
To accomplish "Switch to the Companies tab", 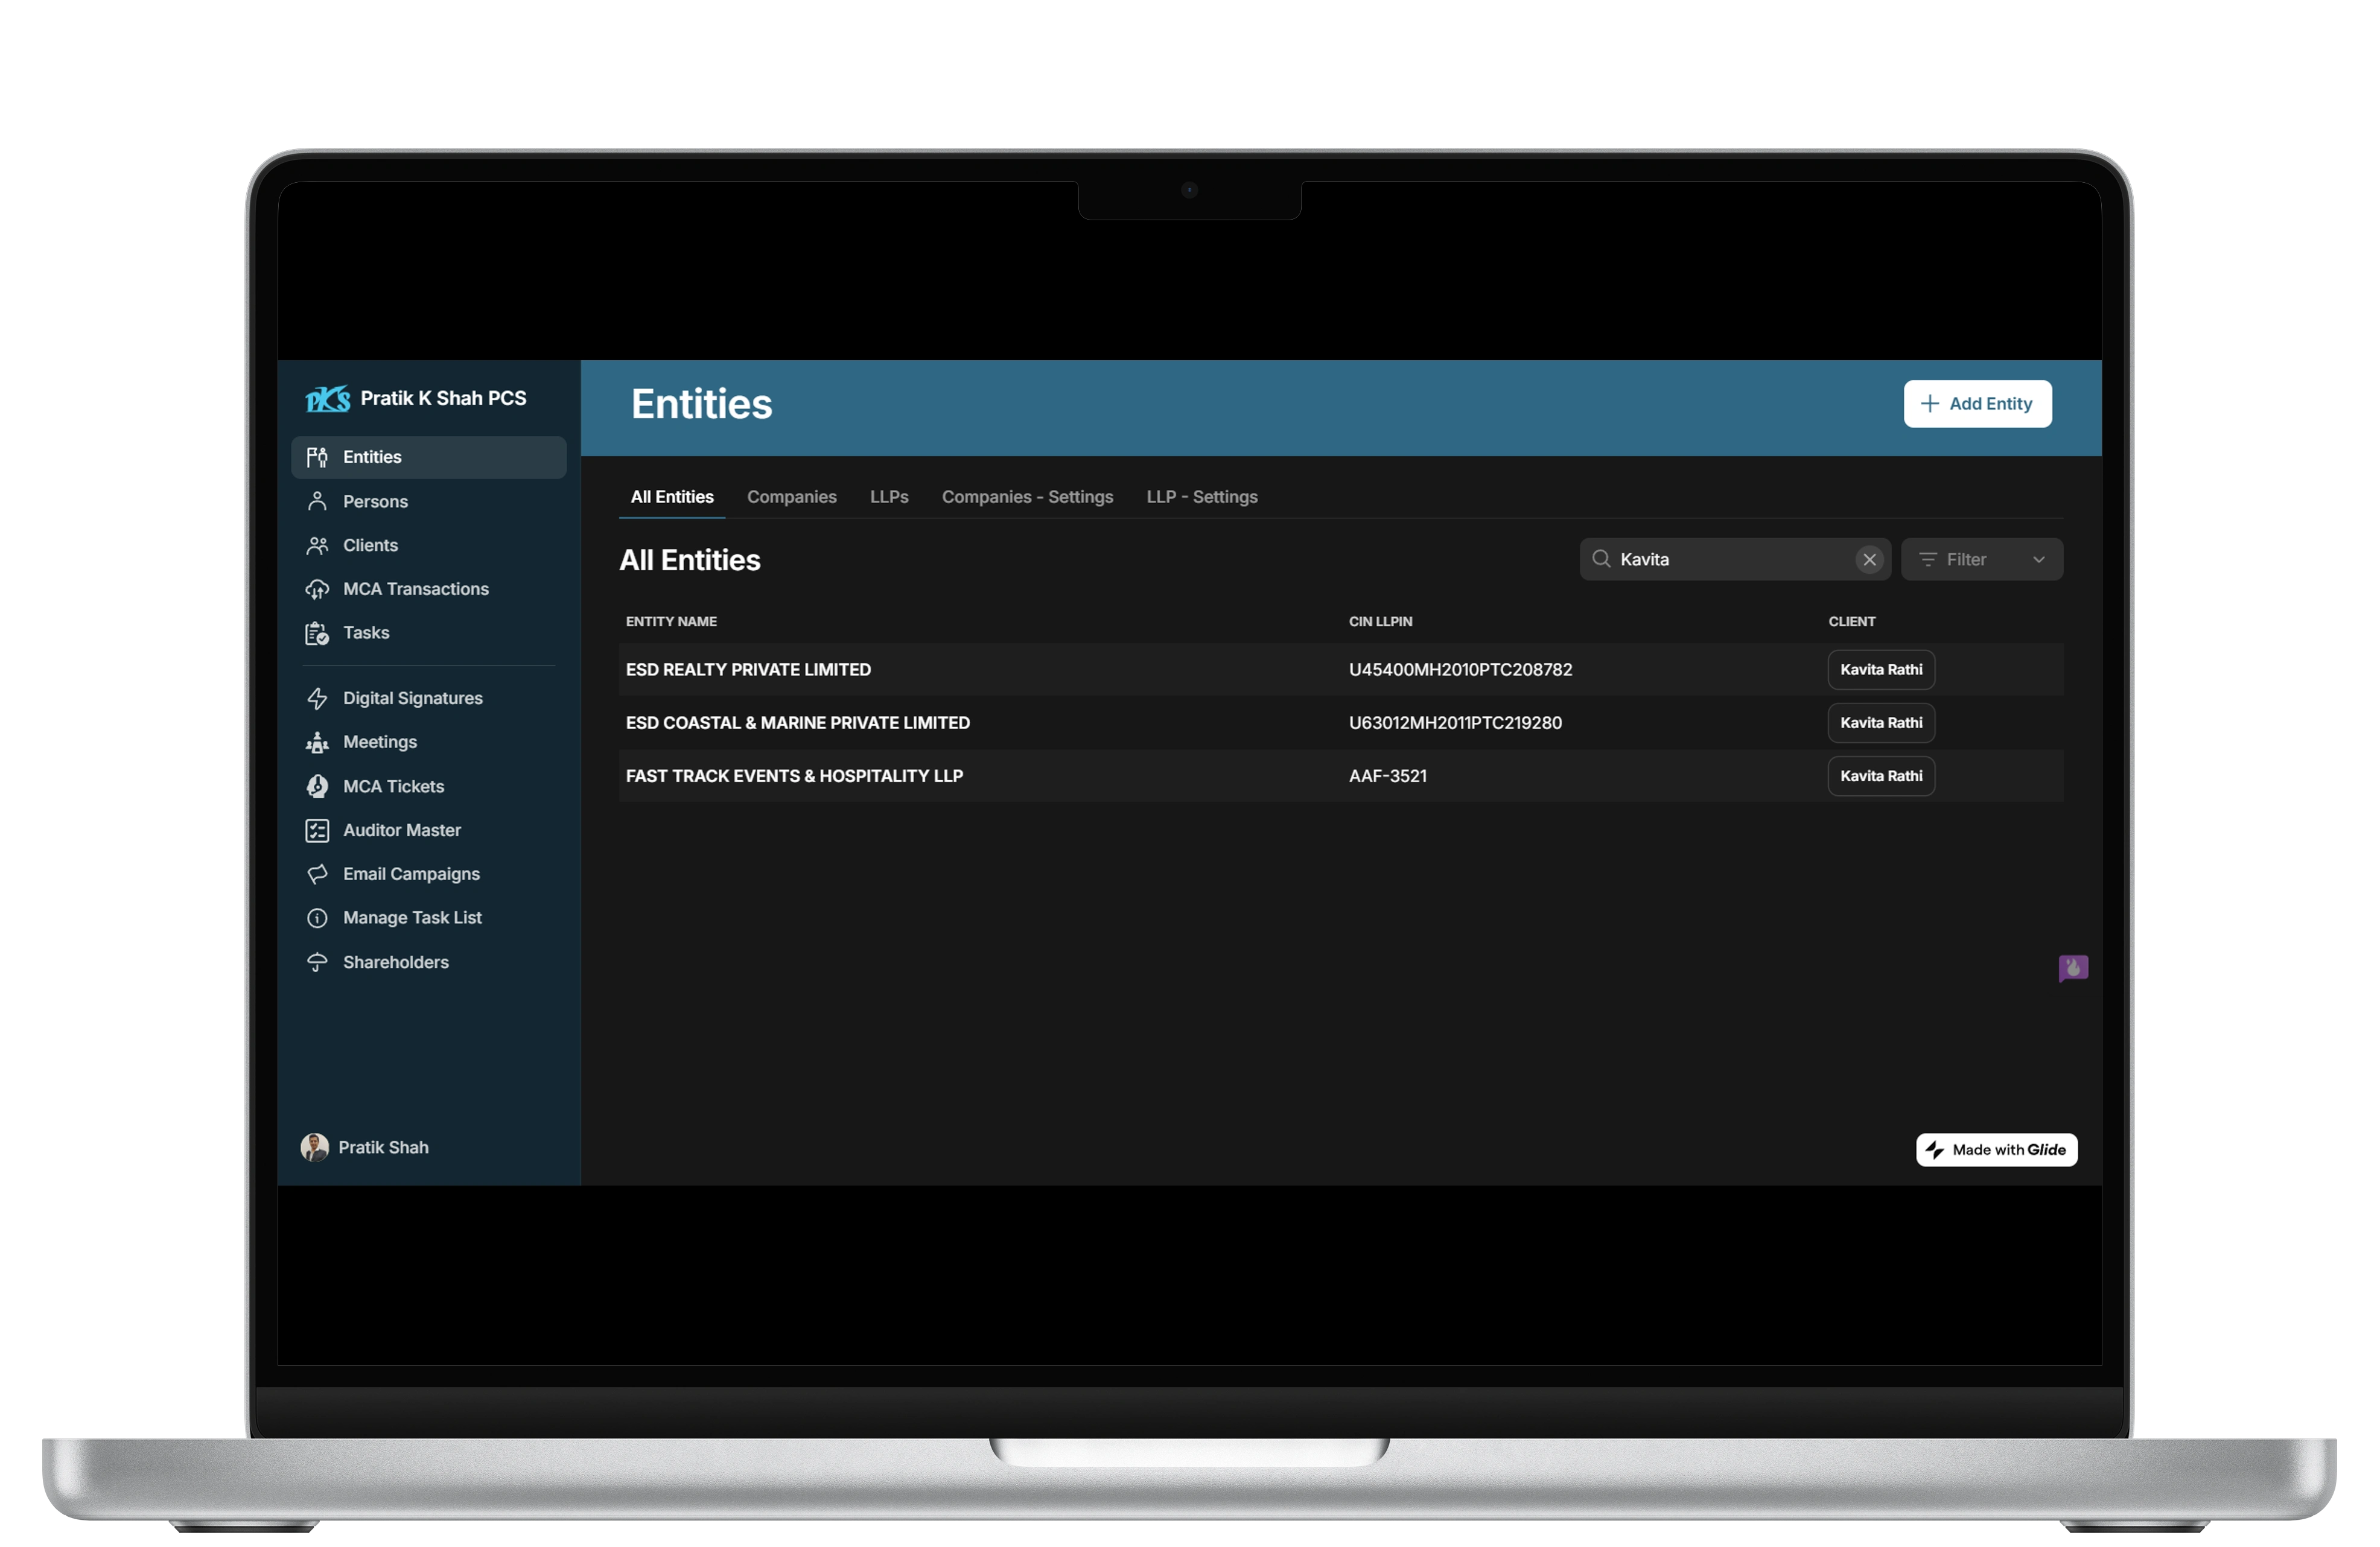I will [791, 497].
